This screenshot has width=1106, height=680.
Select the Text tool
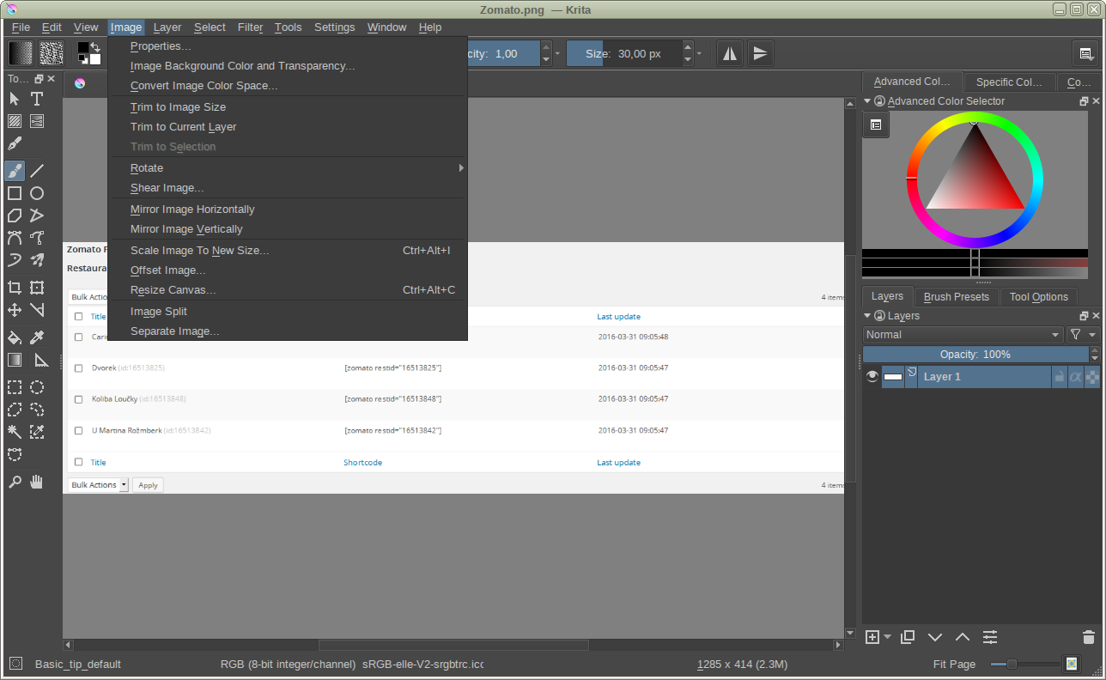tap(37, 99)
